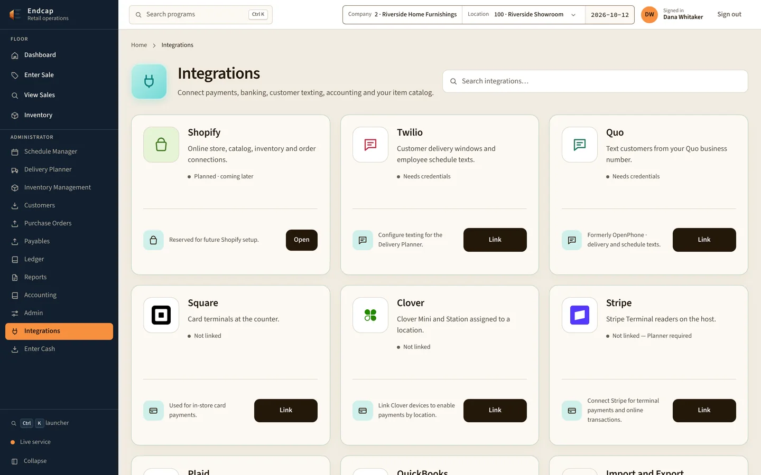This screenshot has height=475, width=761.
Task: Open Payables menu item
Action: (x=59, y=241)
